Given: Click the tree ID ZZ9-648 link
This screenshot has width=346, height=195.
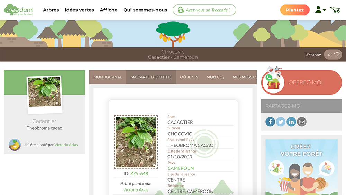Looking at the screenshot, I should coord(139,173).
